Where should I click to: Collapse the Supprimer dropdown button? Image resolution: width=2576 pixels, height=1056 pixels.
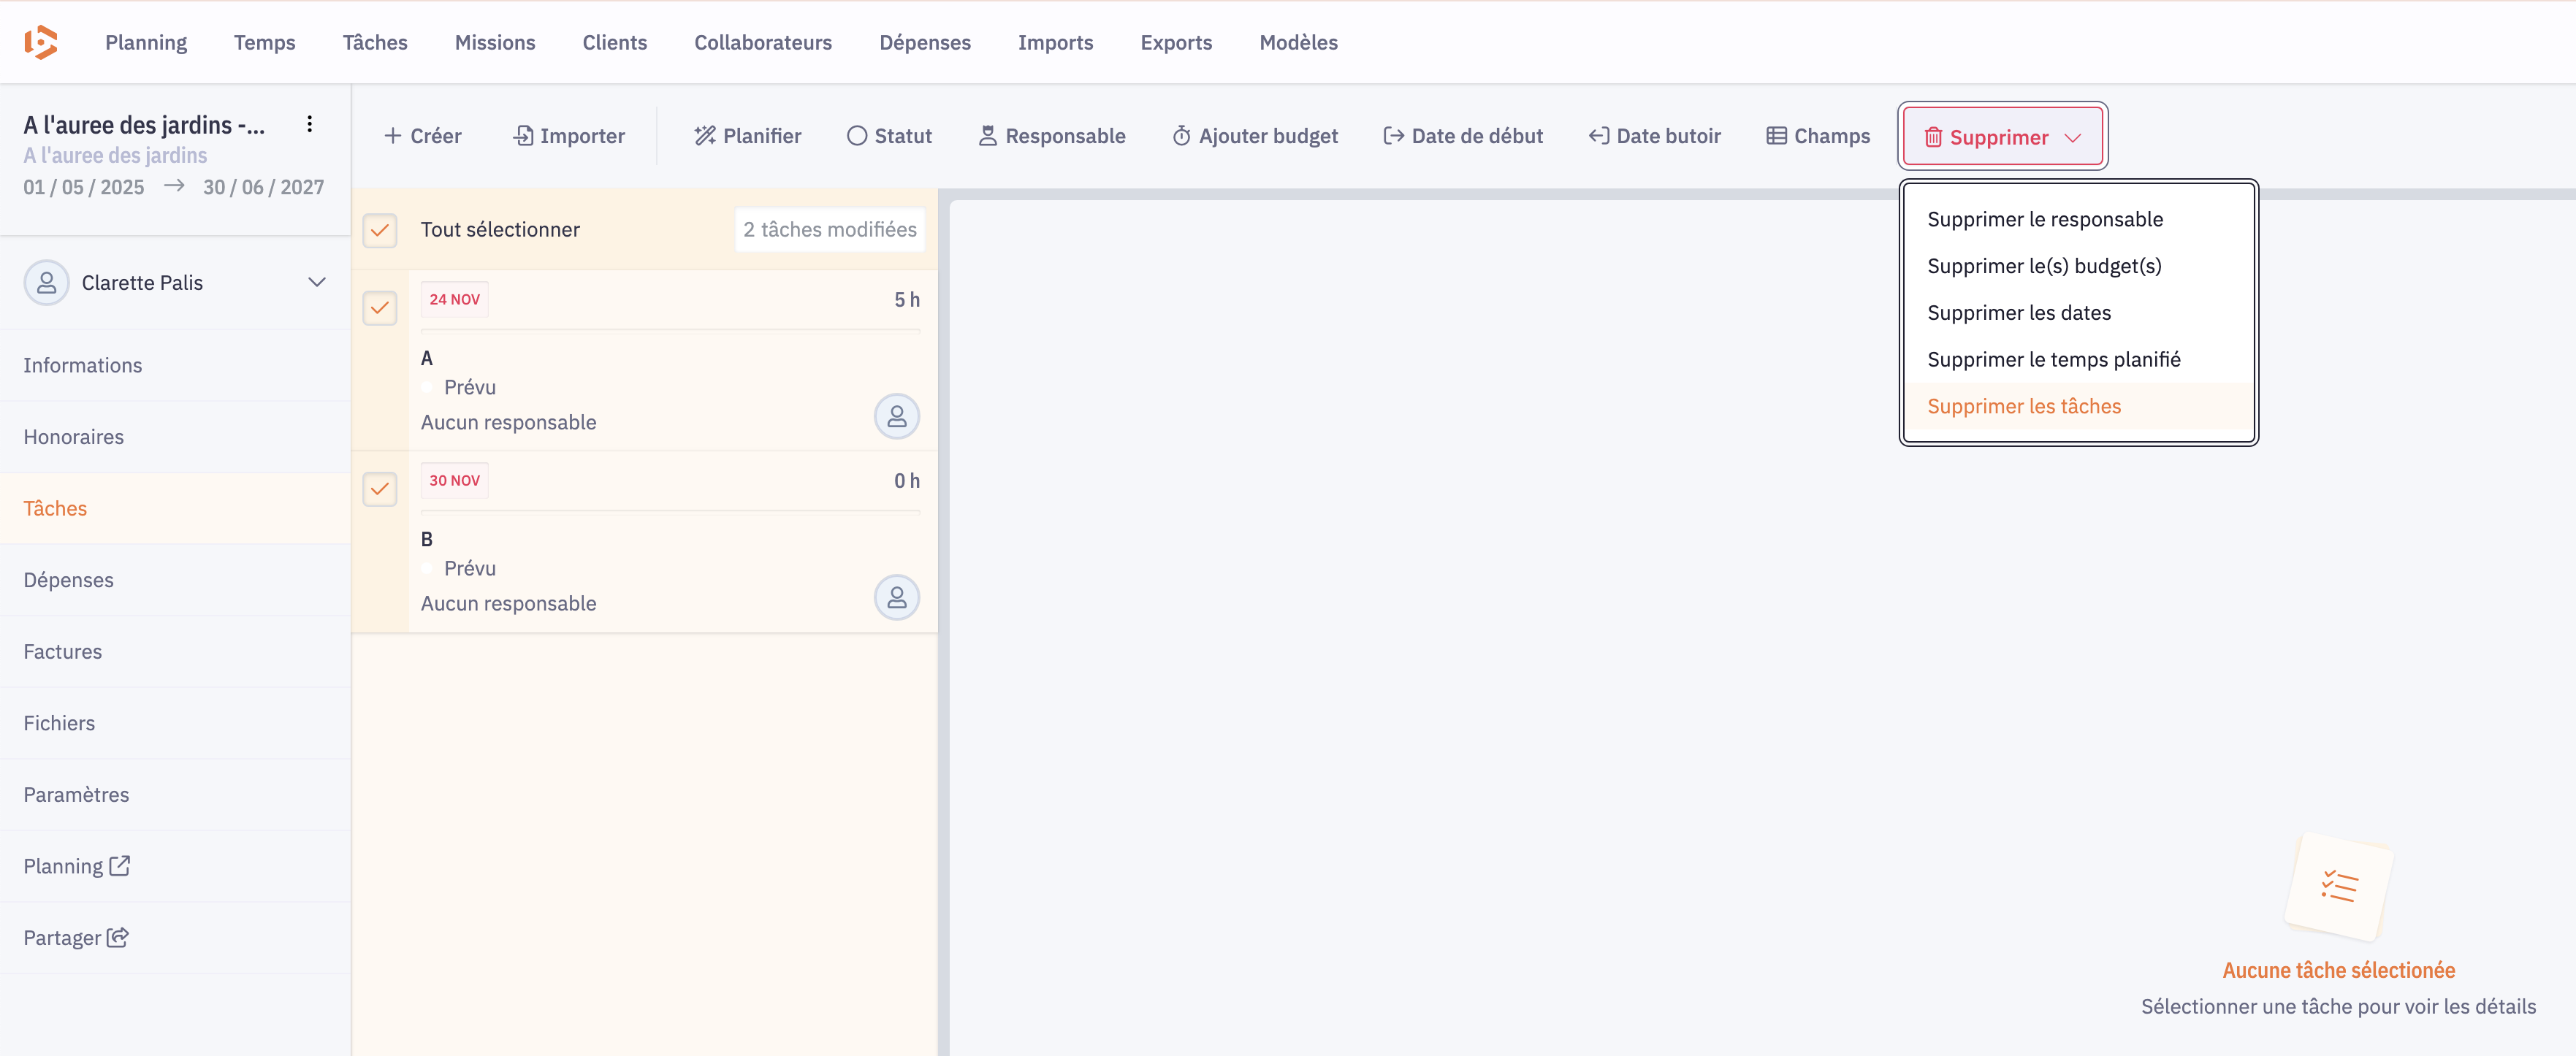(2002, 137)
